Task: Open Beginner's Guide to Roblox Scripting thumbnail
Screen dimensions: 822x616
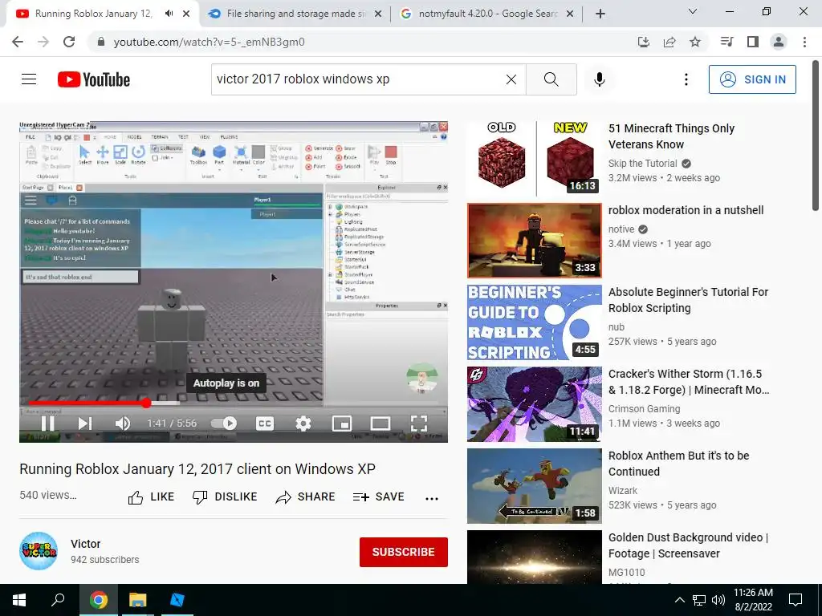Action: [x=534, y=322]
